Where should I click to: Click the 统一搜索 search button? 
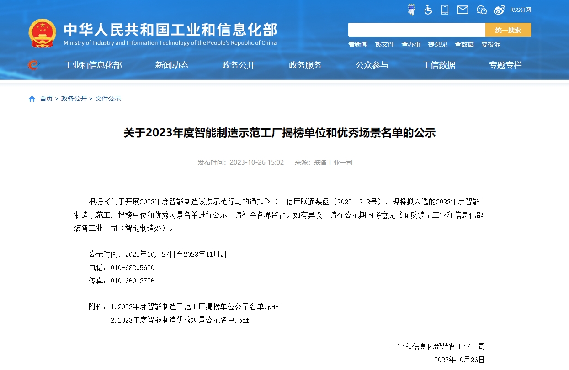pos(508,30)
